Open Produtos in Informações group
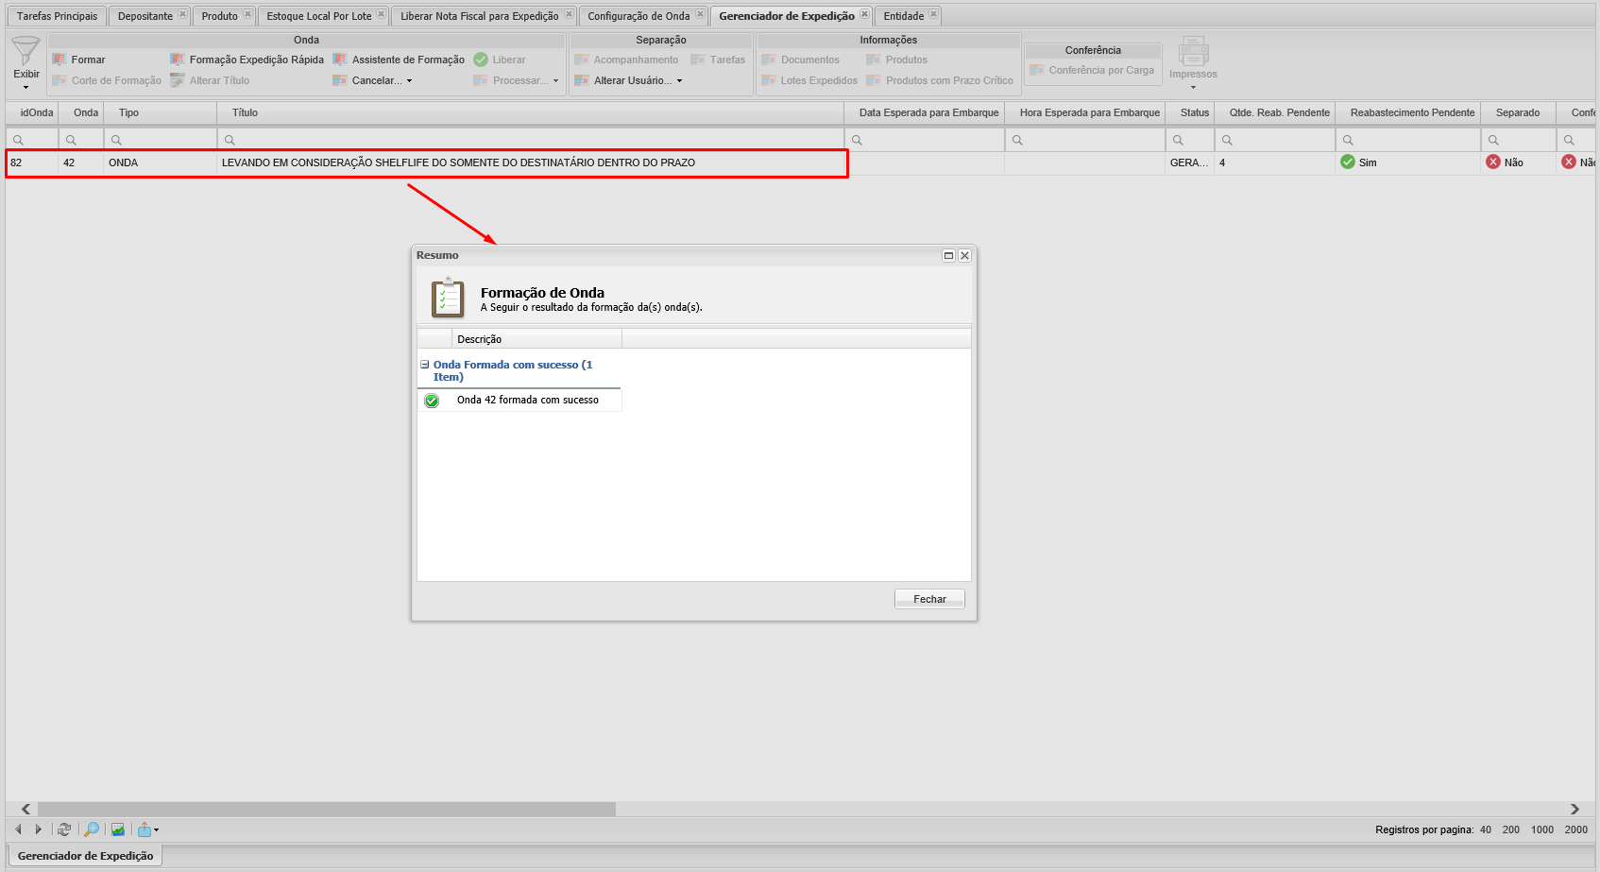Screen dimensions: 1600x872 pyautogui.click(x=896, y=60)
